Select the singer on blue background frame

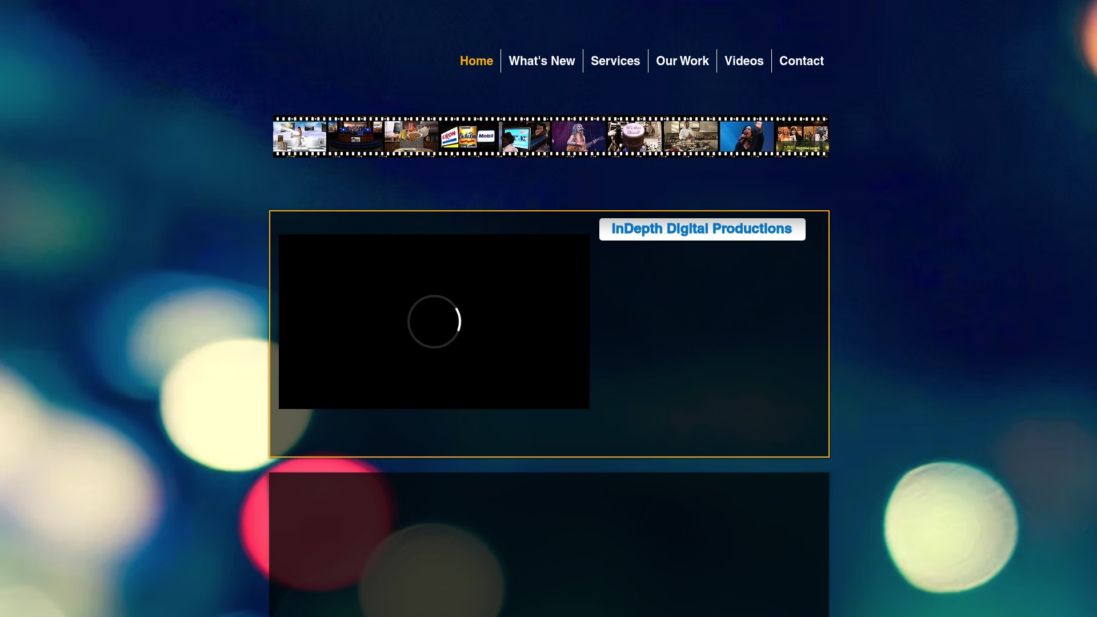[x=746, y=137]
